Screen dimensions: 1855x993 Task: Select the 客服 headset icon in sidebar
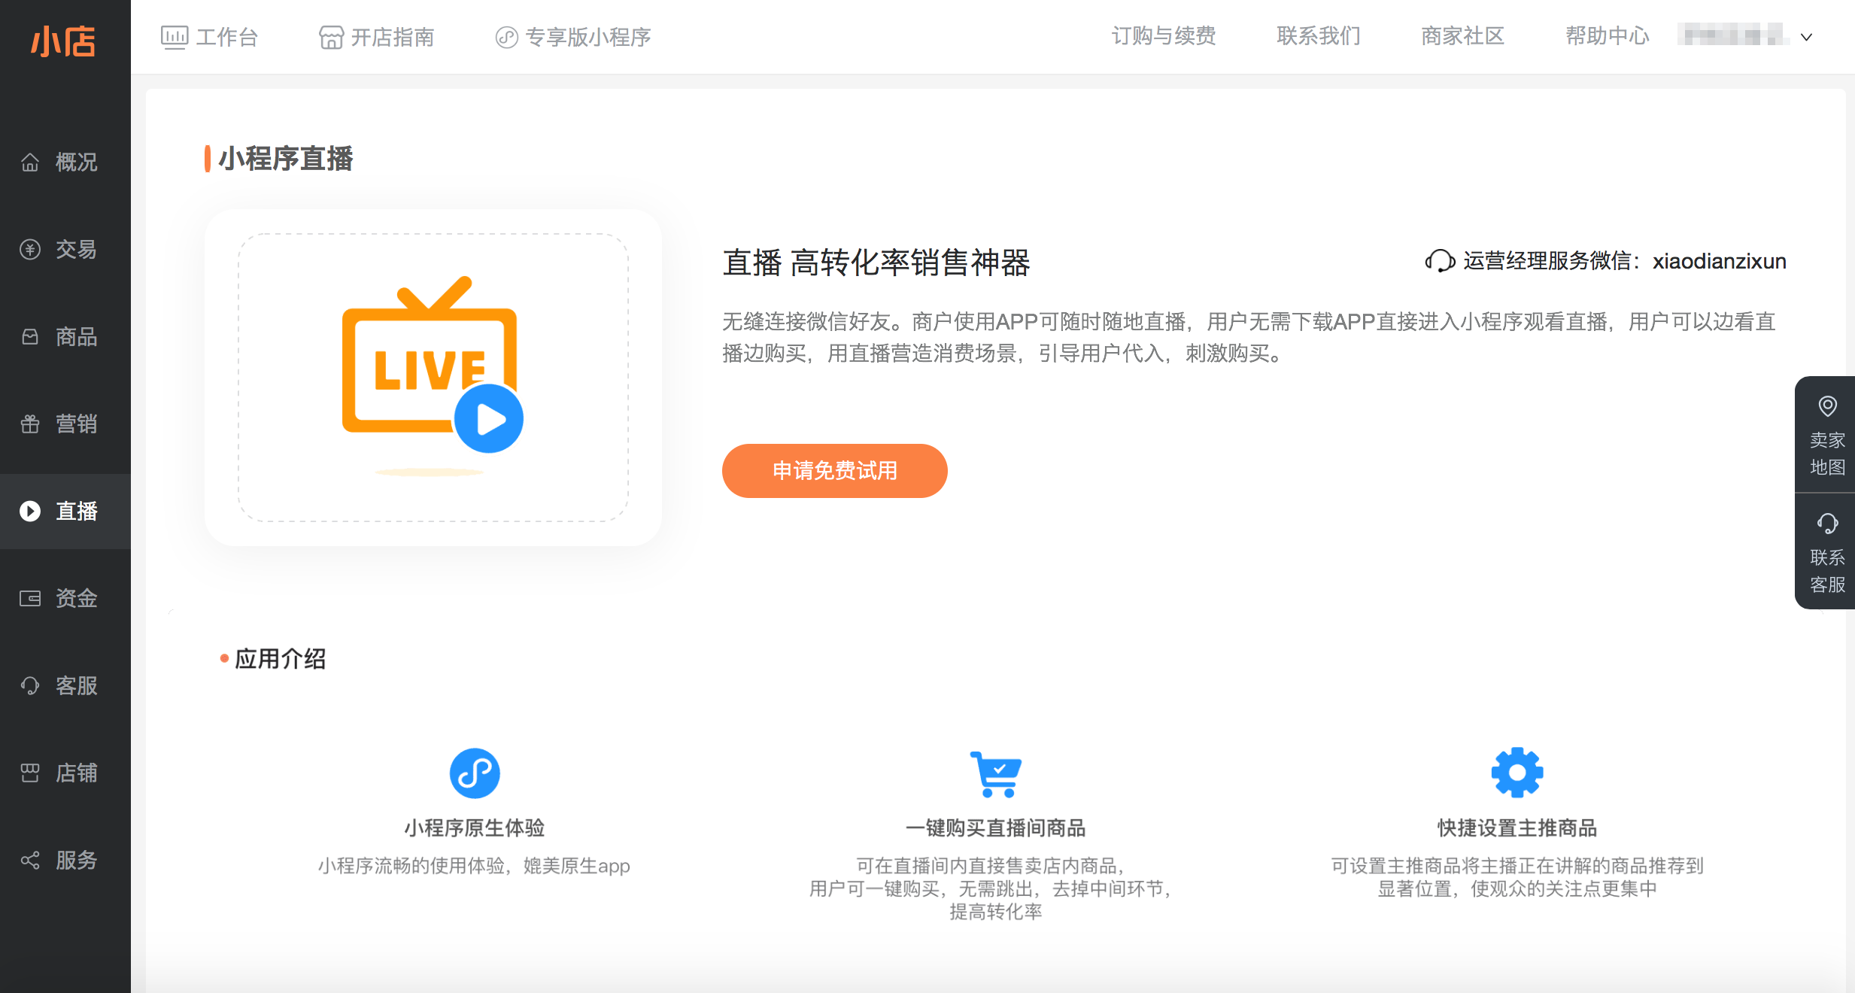click(x=30, y=686)
